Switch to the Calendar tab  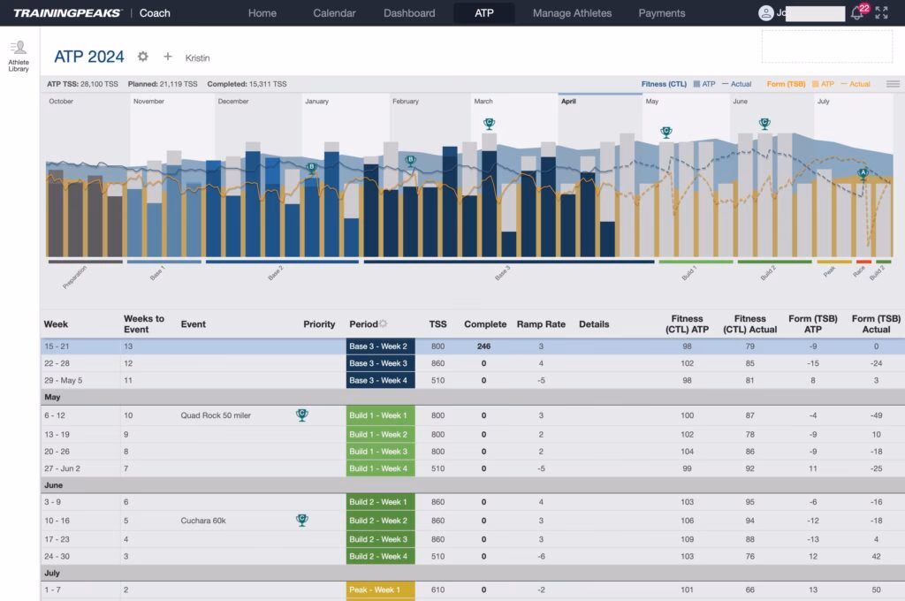click(x=335, y=13)
